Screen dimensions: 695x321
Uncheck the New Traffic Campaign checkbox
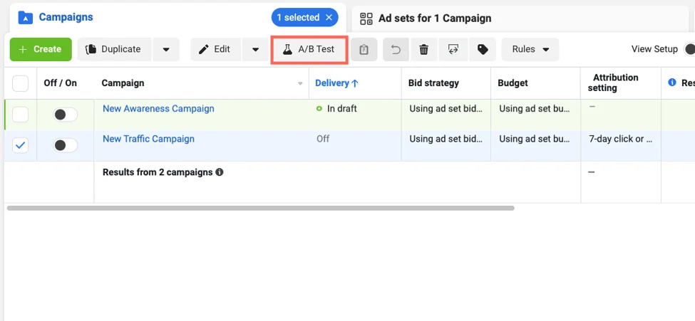click(x=21, y=145)
